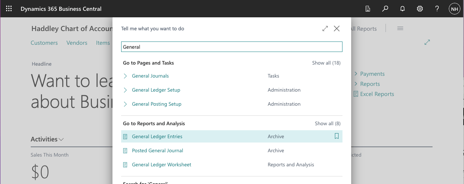Image resolution: width=464 pixels, height=184 pixels.
Task: Open the Vendors navigation item
Action: (x=77, y=43)
